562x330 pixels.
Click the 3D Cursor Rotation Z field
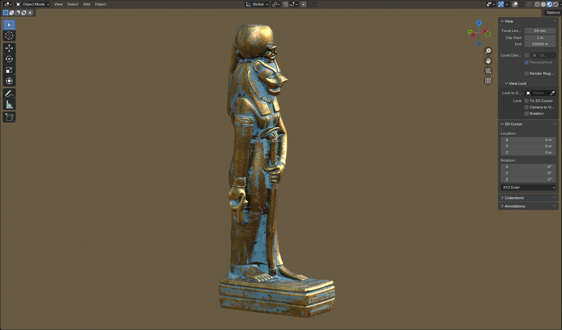pyautogui.click(x=528, y=180)
